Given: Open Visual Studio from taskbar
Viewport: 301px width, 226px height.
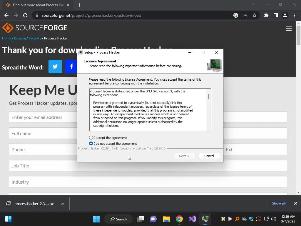Looking at the screenshot, I should click(192, 219).
